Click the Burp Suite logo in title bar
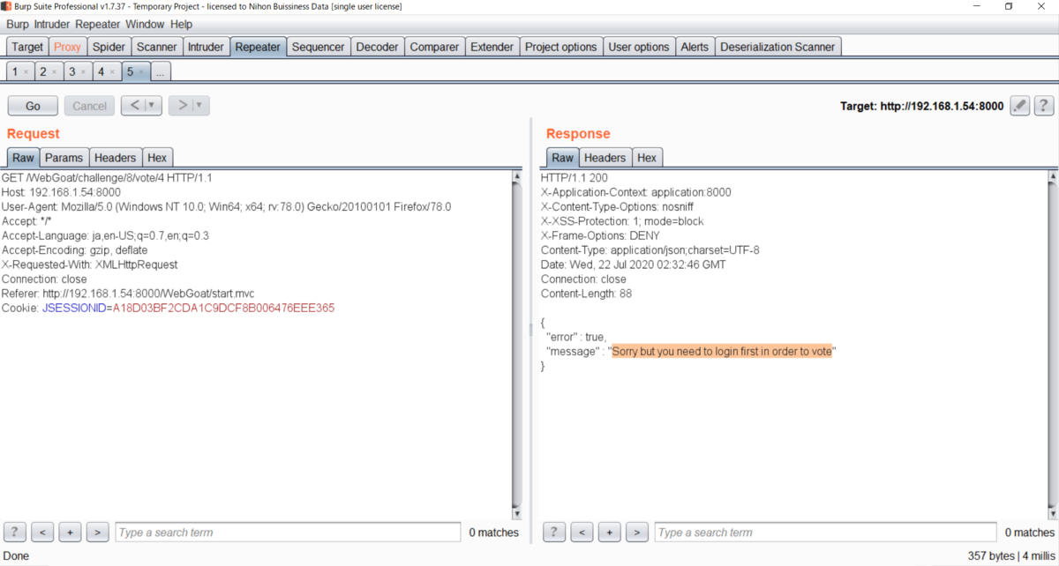 6,6
